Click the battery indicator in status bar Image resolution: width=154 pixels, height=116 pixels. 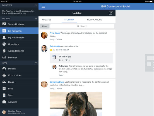(x=151, y=2)
